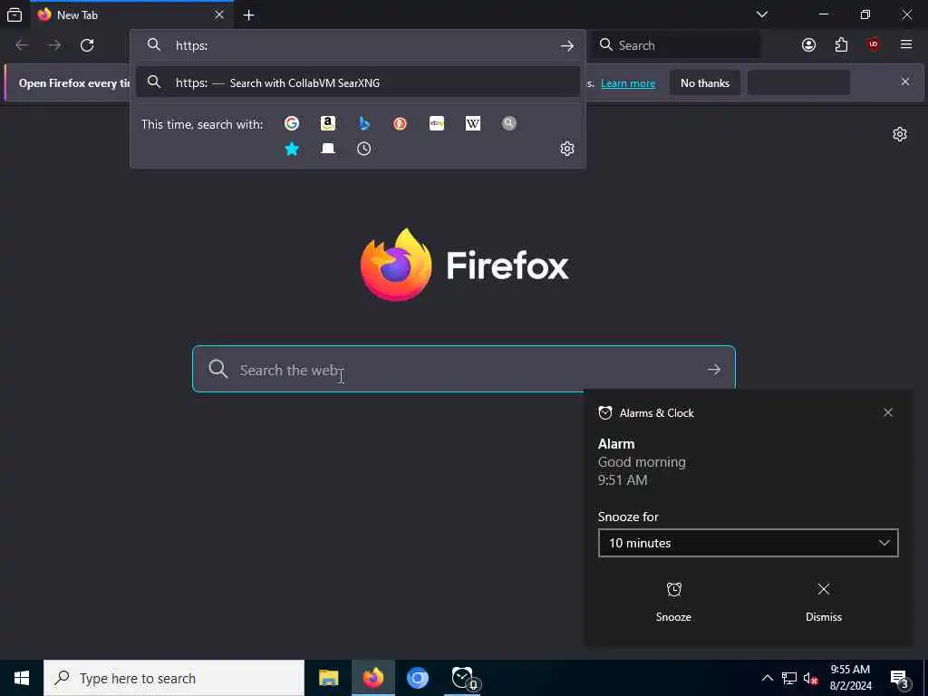Open Firefox account menu
This screenshot has height=696, width=928.
click(x=808, y=45)
